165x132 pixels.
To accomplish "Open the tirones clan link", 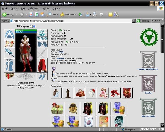I will (x=61, y=59).
